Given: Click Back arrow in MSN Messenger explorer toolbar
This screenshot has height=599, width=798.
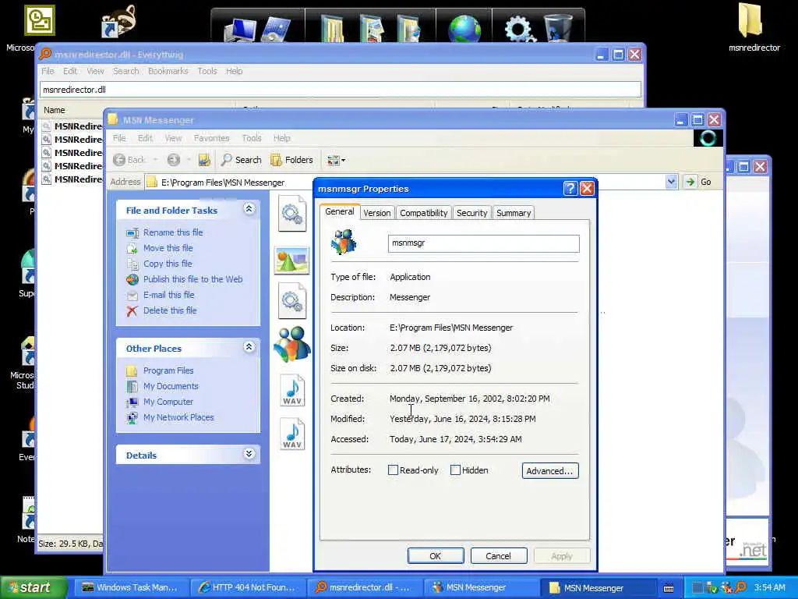Looking at the screenshot, I should (129, 160).
